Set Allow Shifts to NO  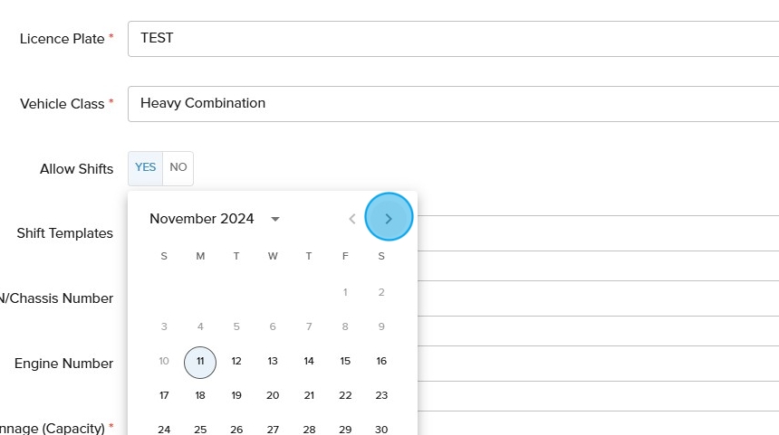178,167
